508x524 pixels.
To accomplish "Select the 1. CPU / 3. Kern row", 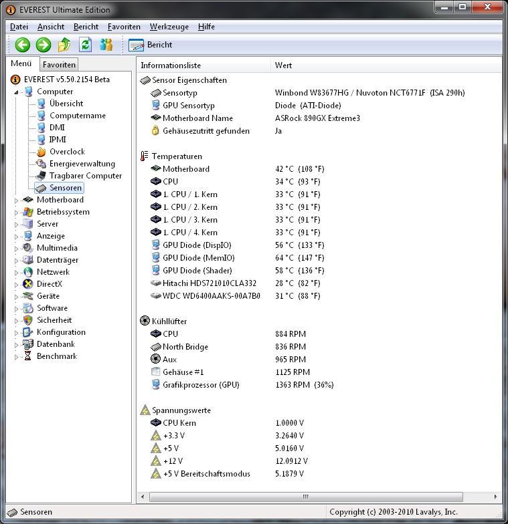I will pyautogui.click(x=319, y=220).
